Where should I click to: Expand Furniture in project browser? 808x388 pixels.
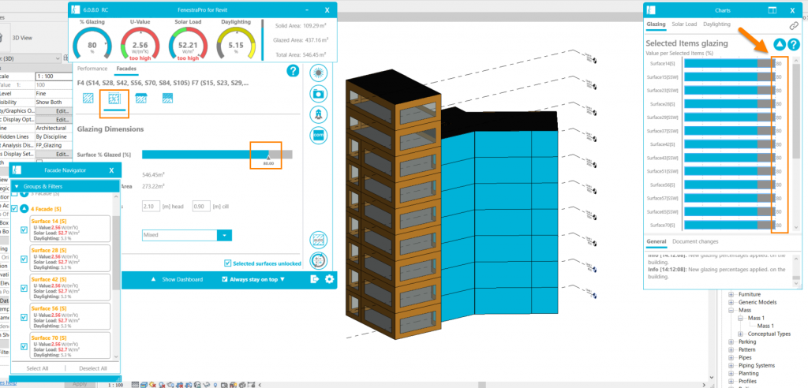coord(731,294)
